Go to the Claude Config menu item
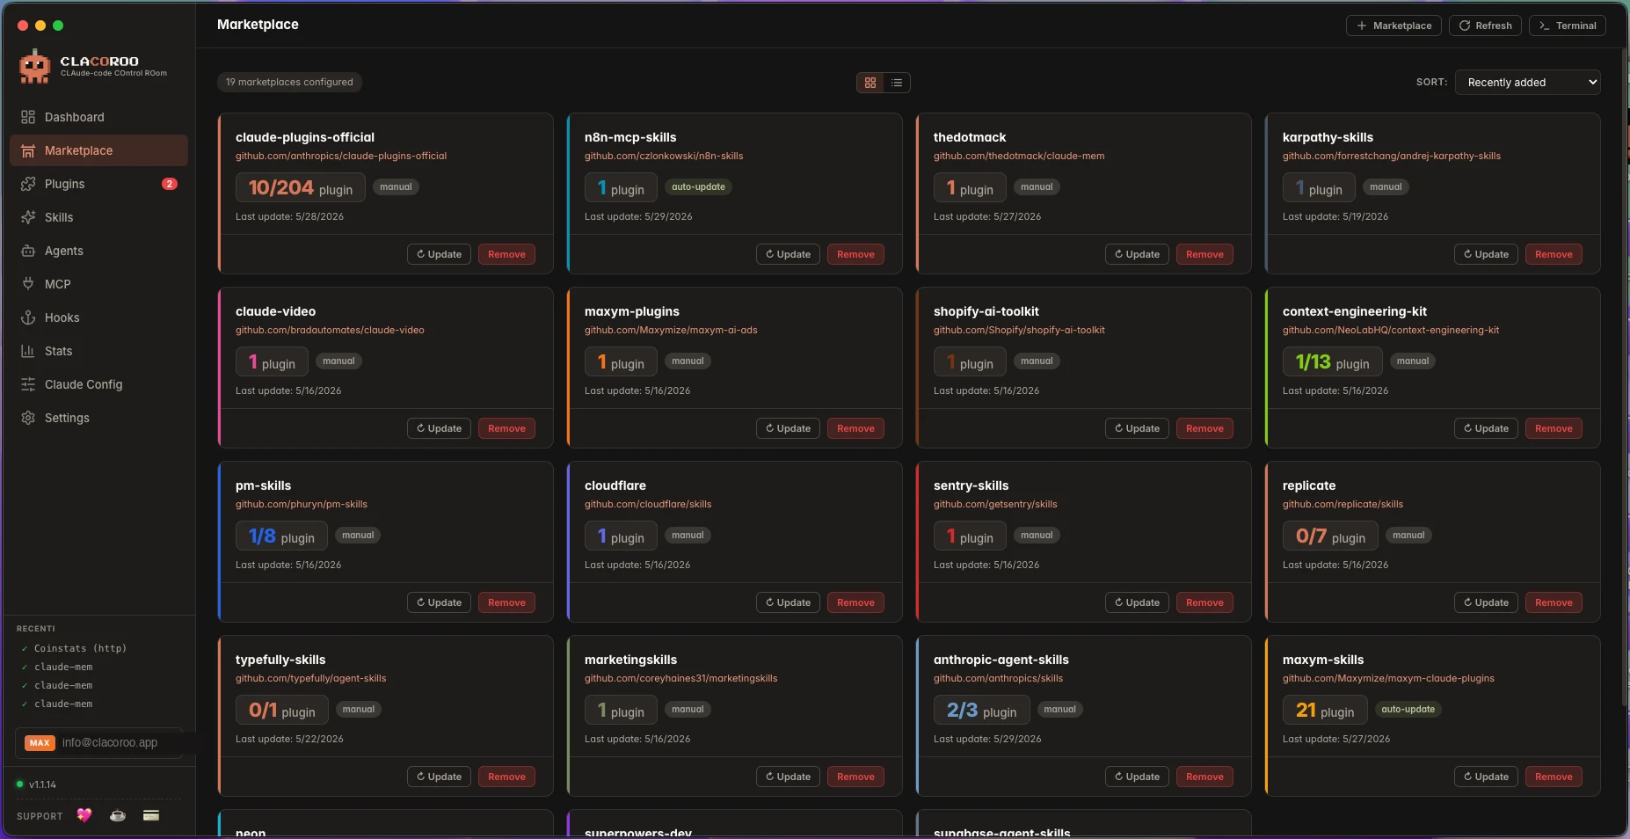Screen dimensions: 1630x839 click(x=98, y=384)
